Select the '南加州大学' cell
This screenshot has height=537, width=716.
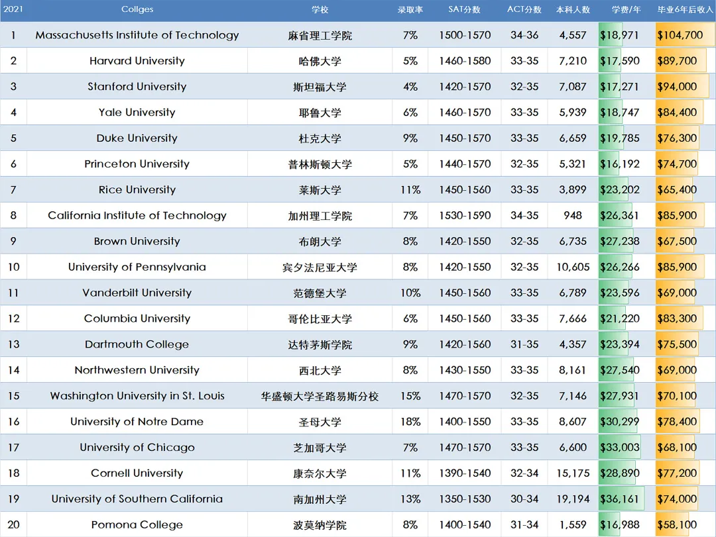(320, 499)
